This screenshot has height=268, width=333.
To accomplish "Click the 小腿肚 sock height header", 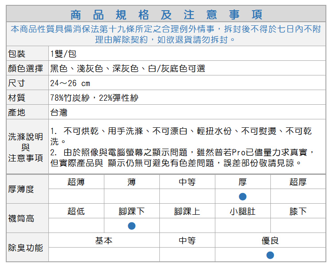I will click(x=242, y=211).
